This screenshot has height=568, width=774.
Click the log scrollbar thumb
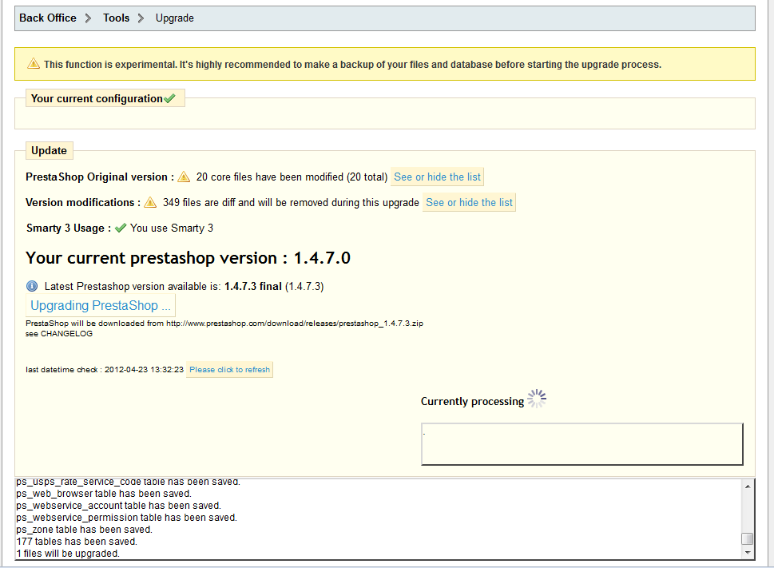click(x=747, y=538)
